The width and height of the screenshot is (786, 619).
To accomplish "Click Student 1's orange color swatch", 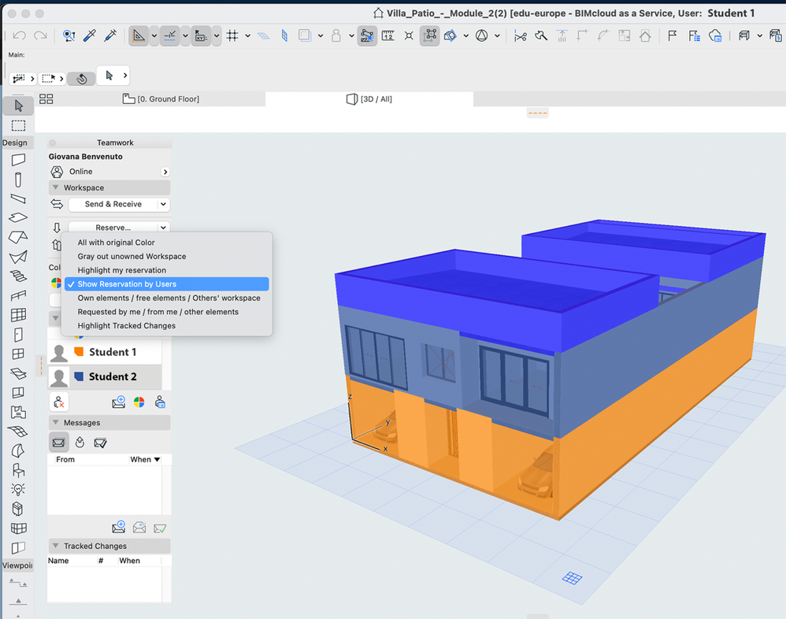I will click(79, 352).
